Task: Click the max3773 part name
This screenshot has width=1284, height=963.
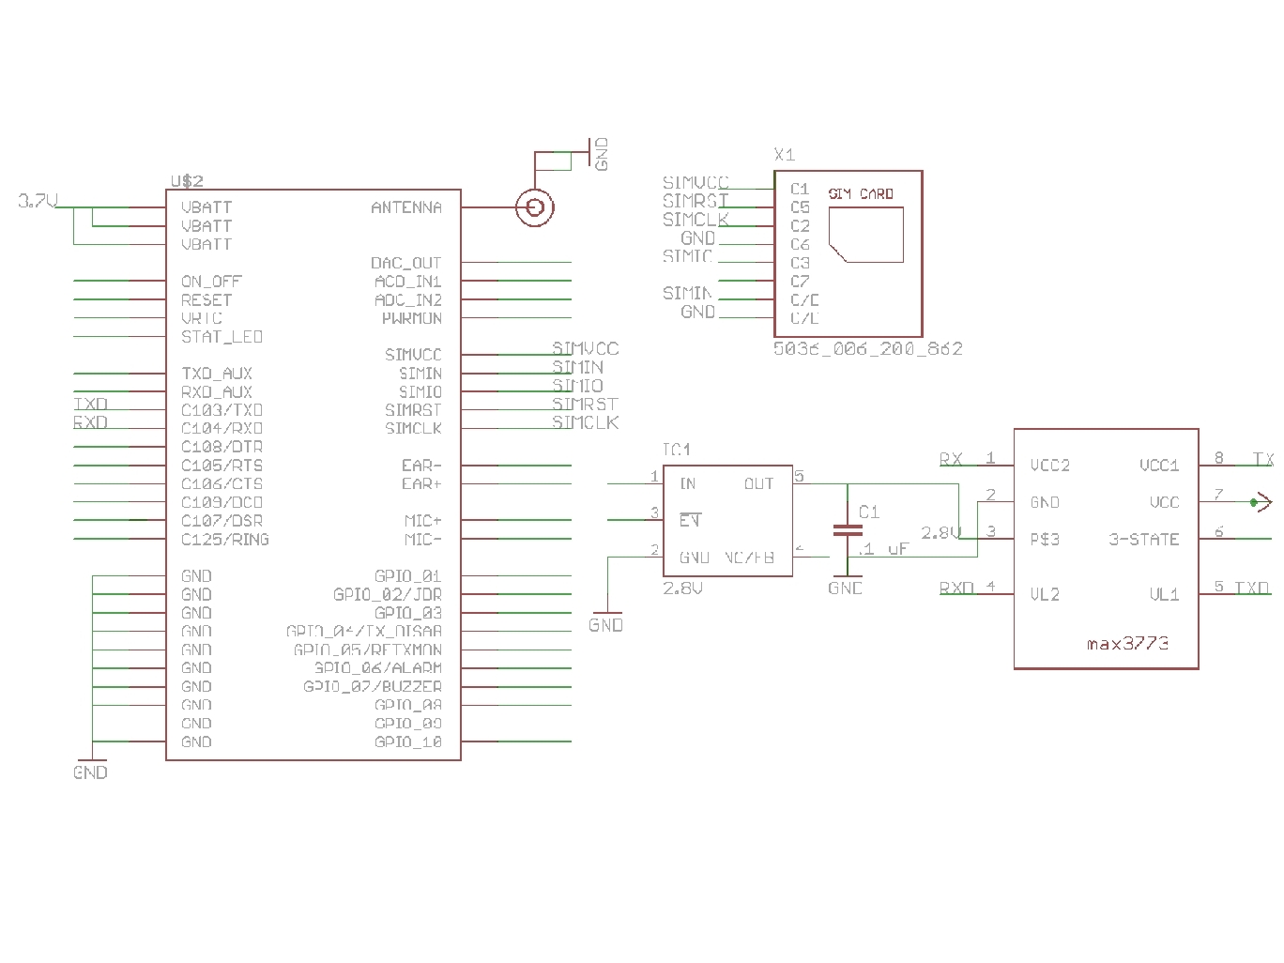Action: (x=1127, y=644)
